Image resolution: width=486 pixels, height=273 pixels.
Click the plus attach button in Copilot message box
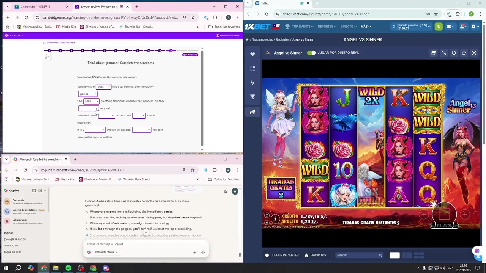195,252
